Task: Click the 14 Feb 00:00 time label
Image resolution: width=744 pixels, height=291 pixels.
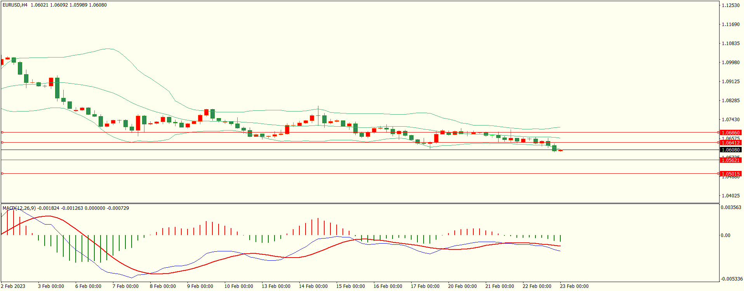Action: (x=313, y=286)
